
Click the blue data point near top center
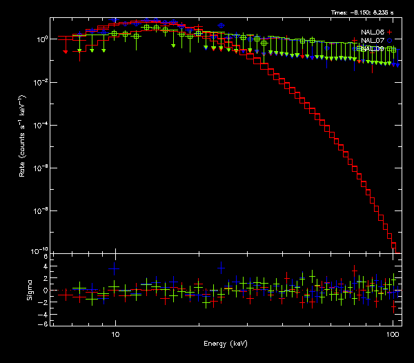pos(221,26)
